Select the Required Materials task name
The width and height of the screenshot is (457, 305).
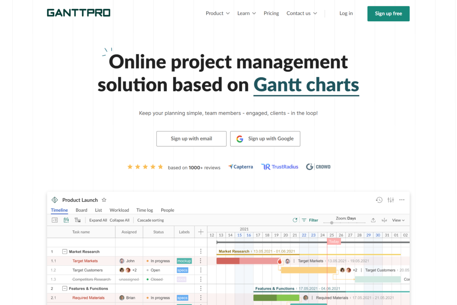(88, 298)
